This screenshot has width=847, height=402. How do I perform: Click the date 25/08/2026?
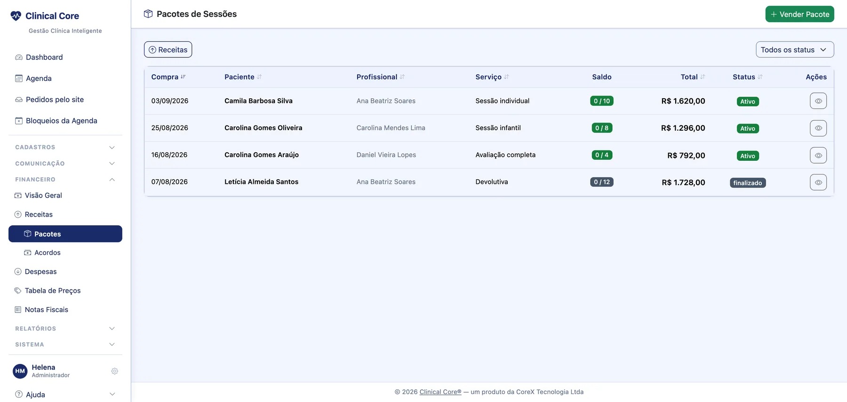170,128
